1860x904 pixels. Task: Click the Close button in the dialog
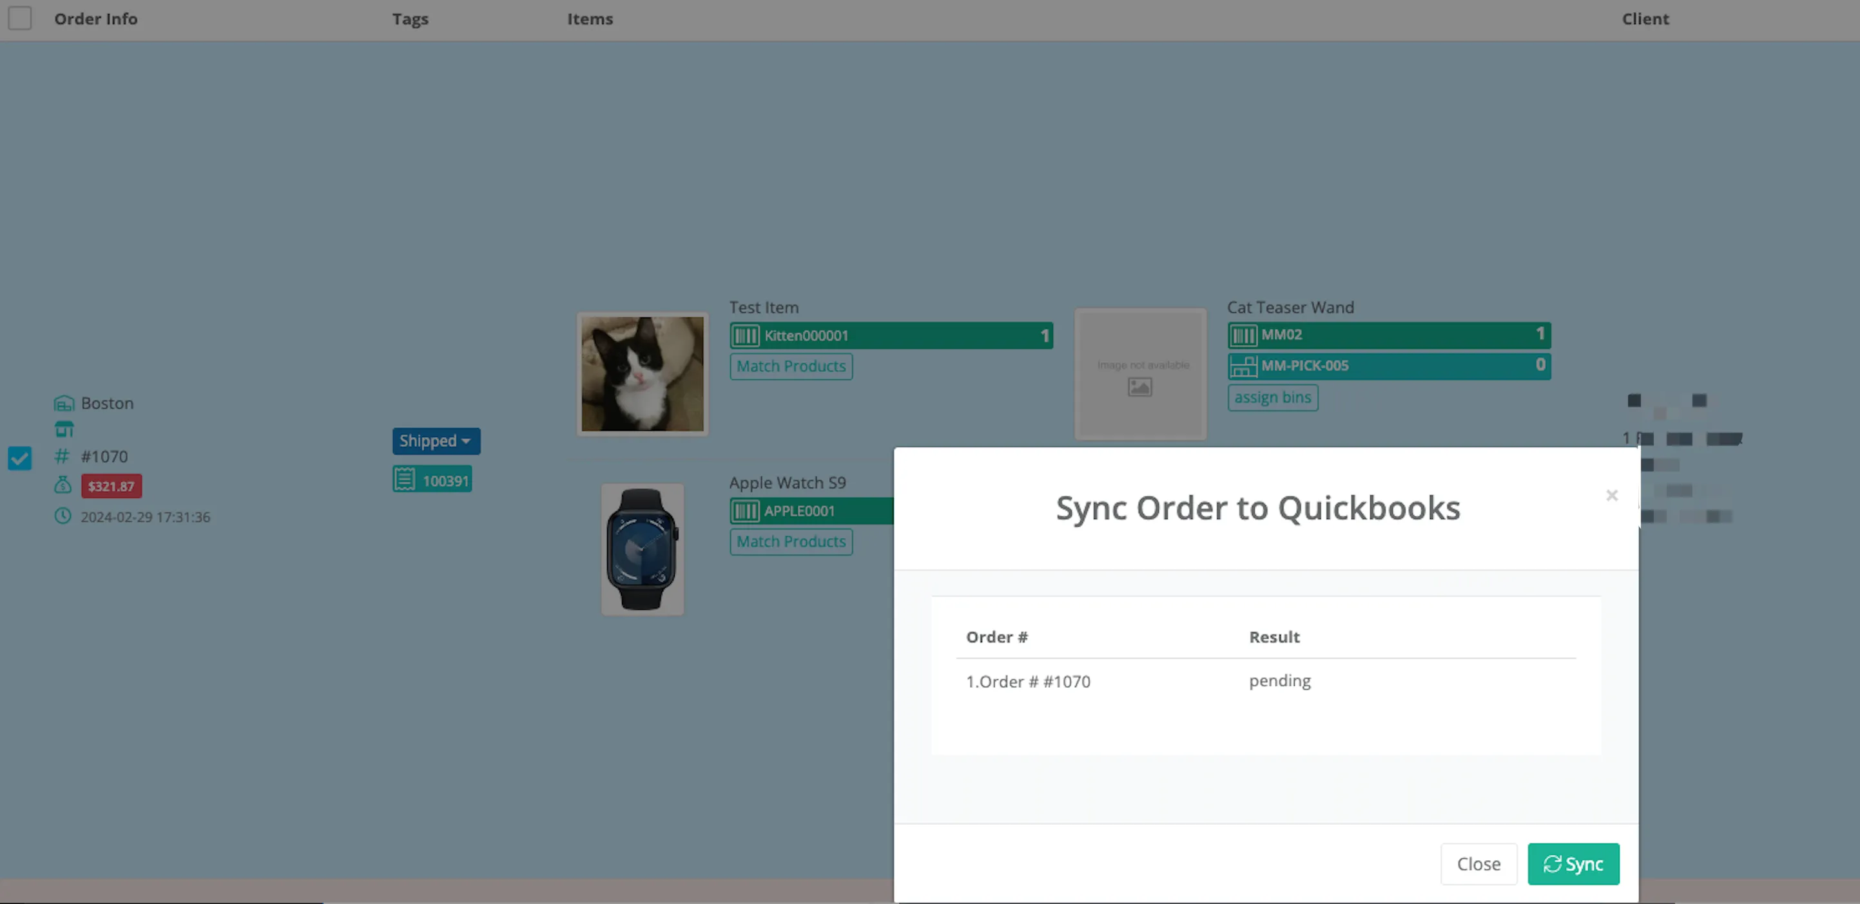1478,863
